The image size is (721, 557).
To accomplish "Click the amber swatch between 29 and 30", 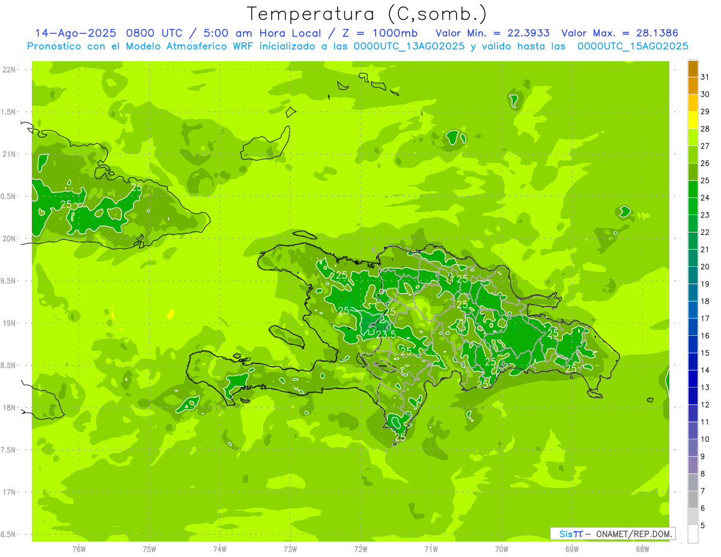I will 693,103.
